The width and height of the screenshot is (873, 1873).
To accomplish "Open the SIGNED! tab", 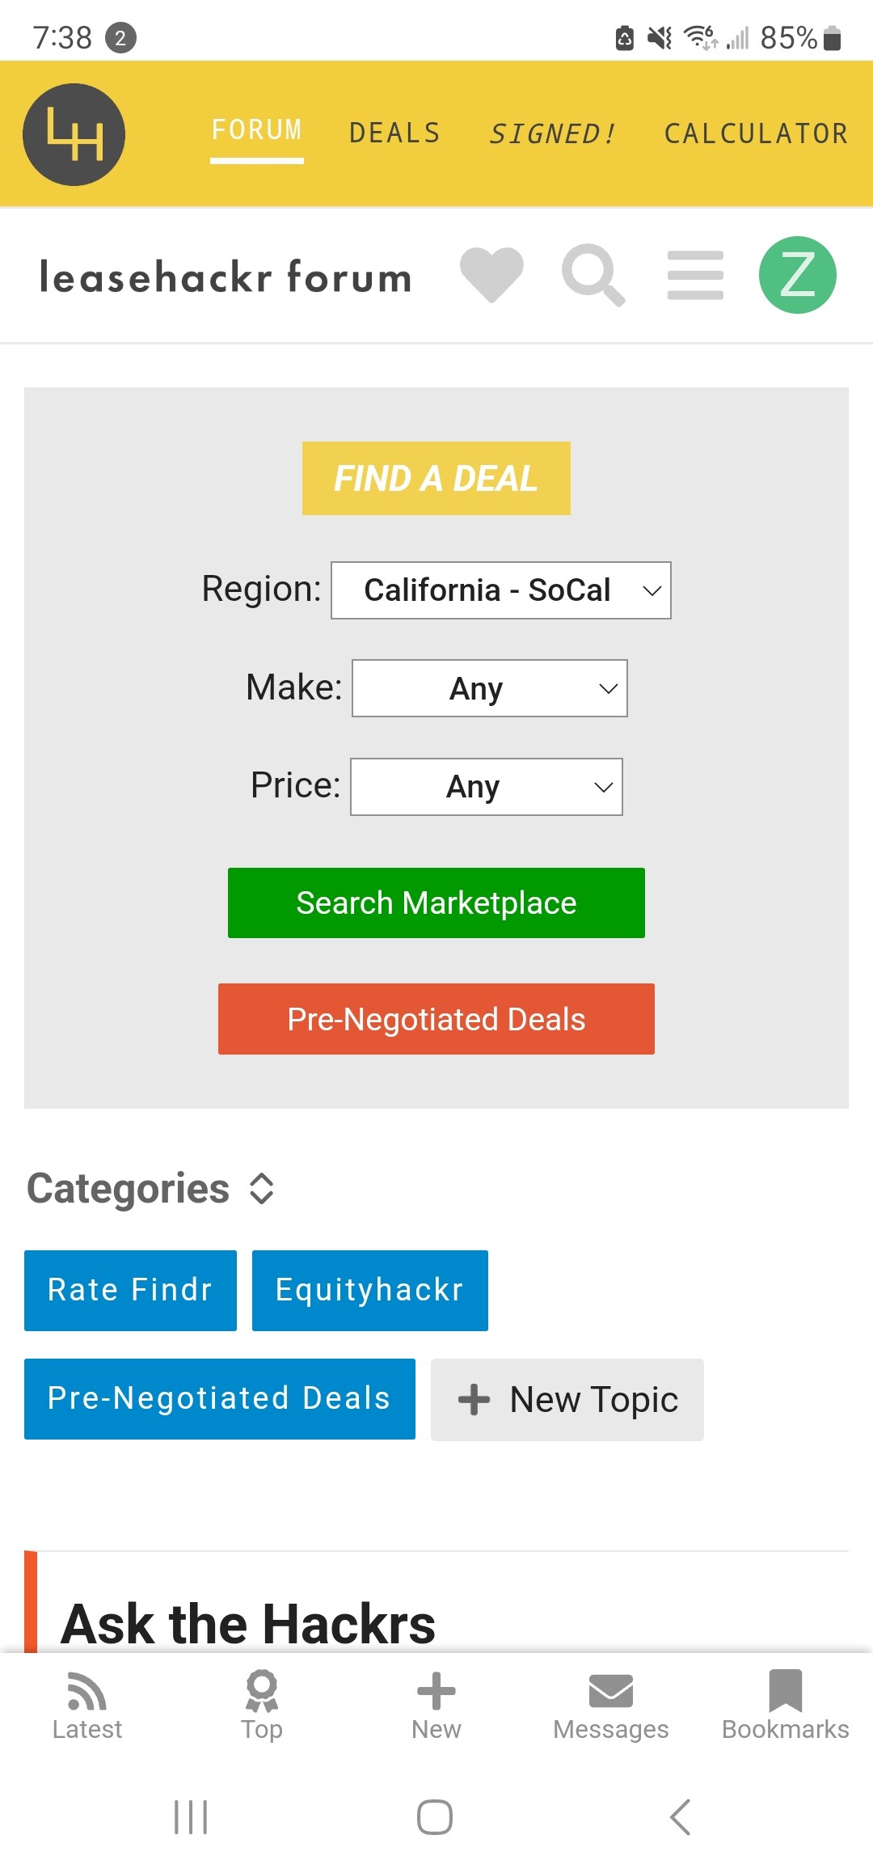I will 553,133.
